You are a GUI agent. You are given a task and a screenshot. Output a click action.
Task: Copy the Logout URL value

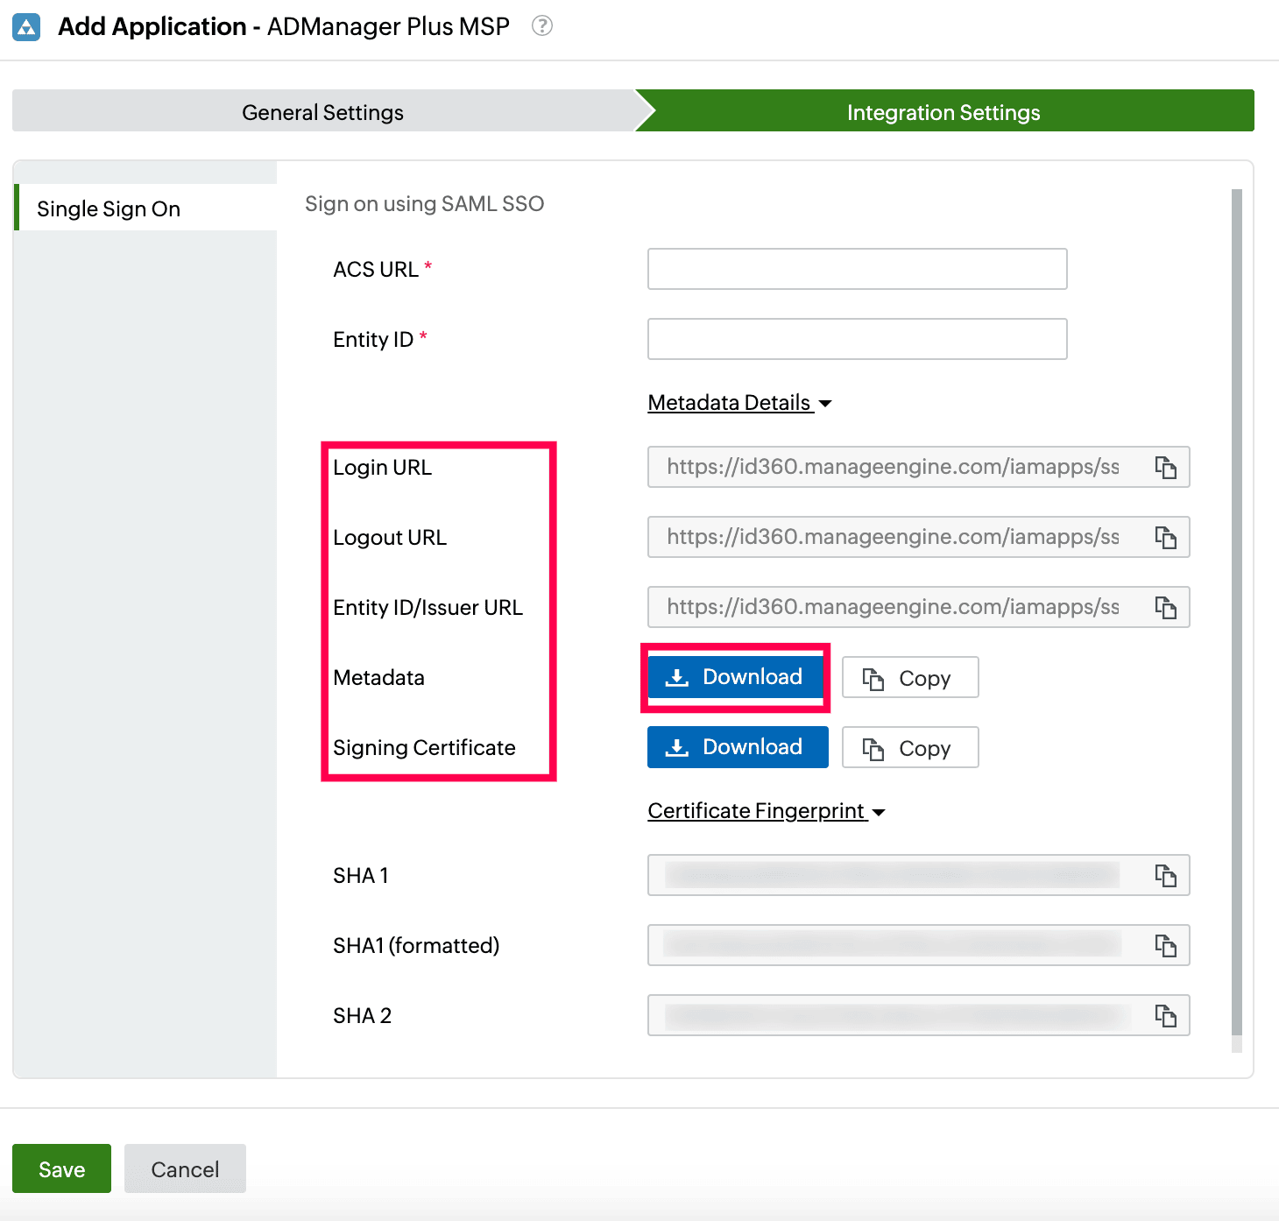(1166, 537)
